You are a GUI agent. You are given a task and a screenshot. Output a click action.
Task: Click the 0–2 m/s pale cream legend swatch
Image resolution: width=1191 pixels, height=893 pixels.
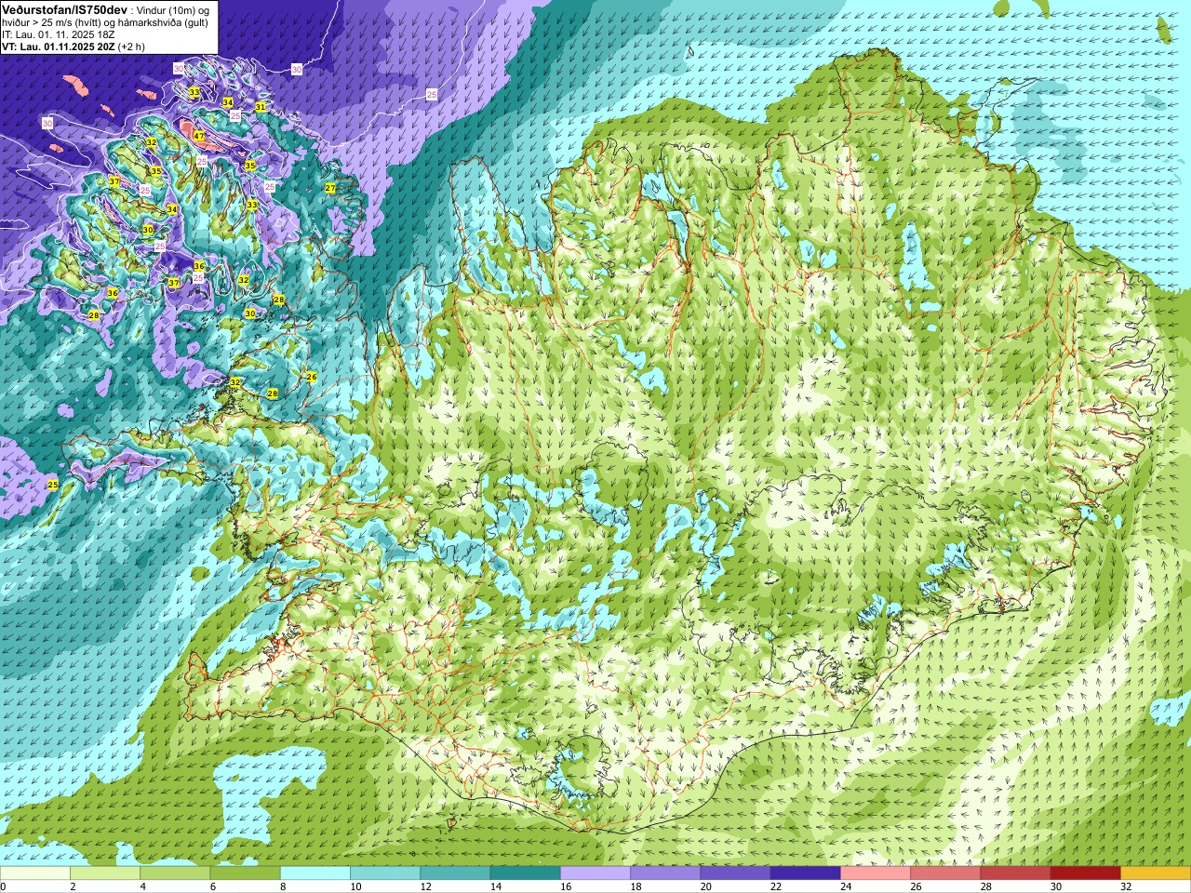click(35, 873)
